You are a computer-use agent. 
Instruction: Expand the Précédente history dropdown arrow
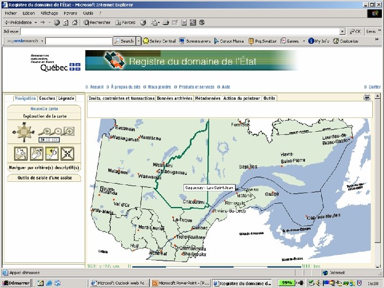(36, 22)
